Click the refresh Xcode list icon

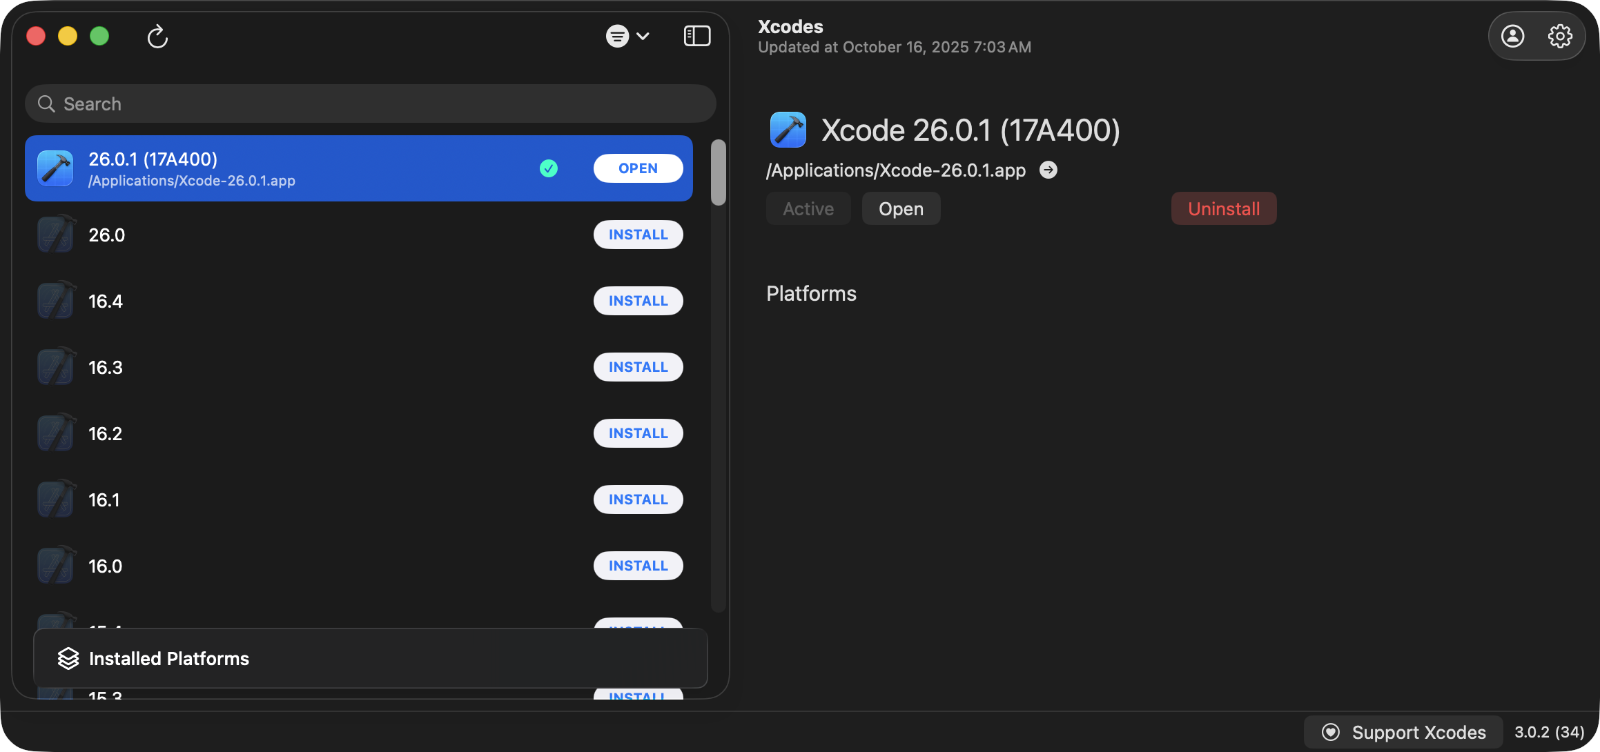click(157, 36)
